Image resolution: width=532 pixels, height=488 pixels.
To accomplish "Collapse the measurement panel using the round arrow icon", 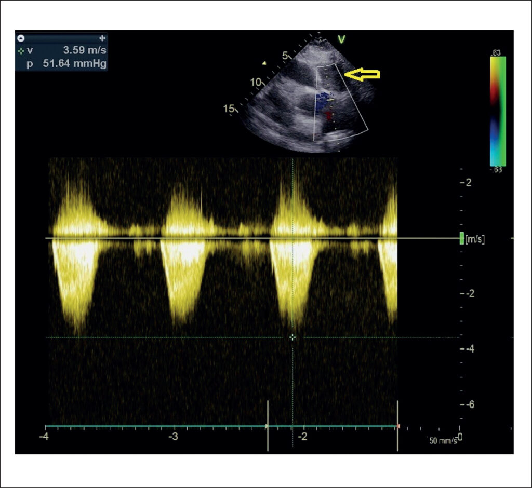I will pyautogui.click(x=21, y=38).
